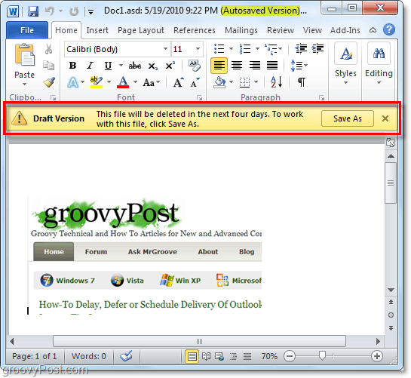Open the Clipboard dialog launcher
This screenshot has width=411, height=378.
tap(54, 98)
